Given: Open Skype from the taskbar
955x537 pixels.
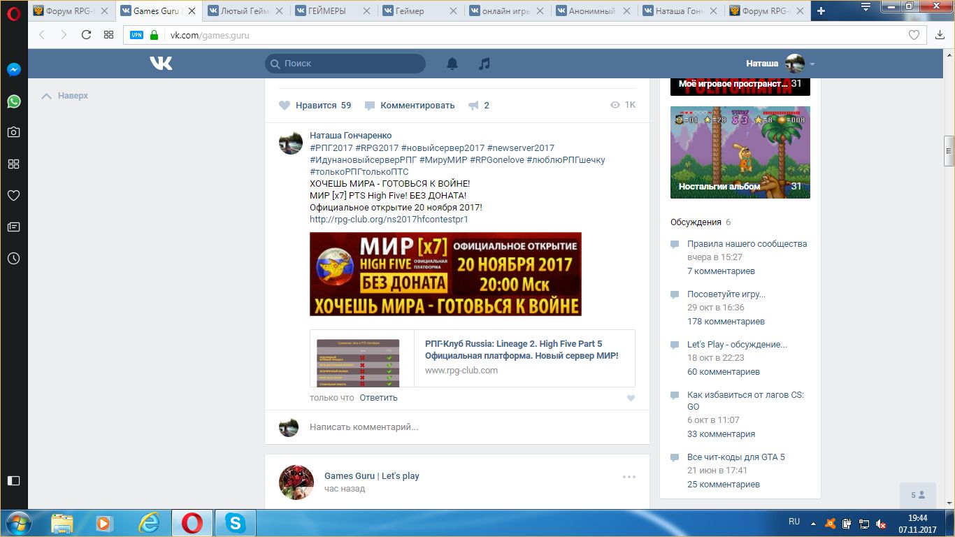Looking at the screenshot, I should [236, 523].
